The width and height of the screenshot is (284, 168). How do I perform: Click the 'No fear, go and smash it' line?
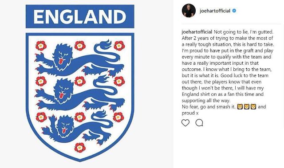[x=209, y=107]
